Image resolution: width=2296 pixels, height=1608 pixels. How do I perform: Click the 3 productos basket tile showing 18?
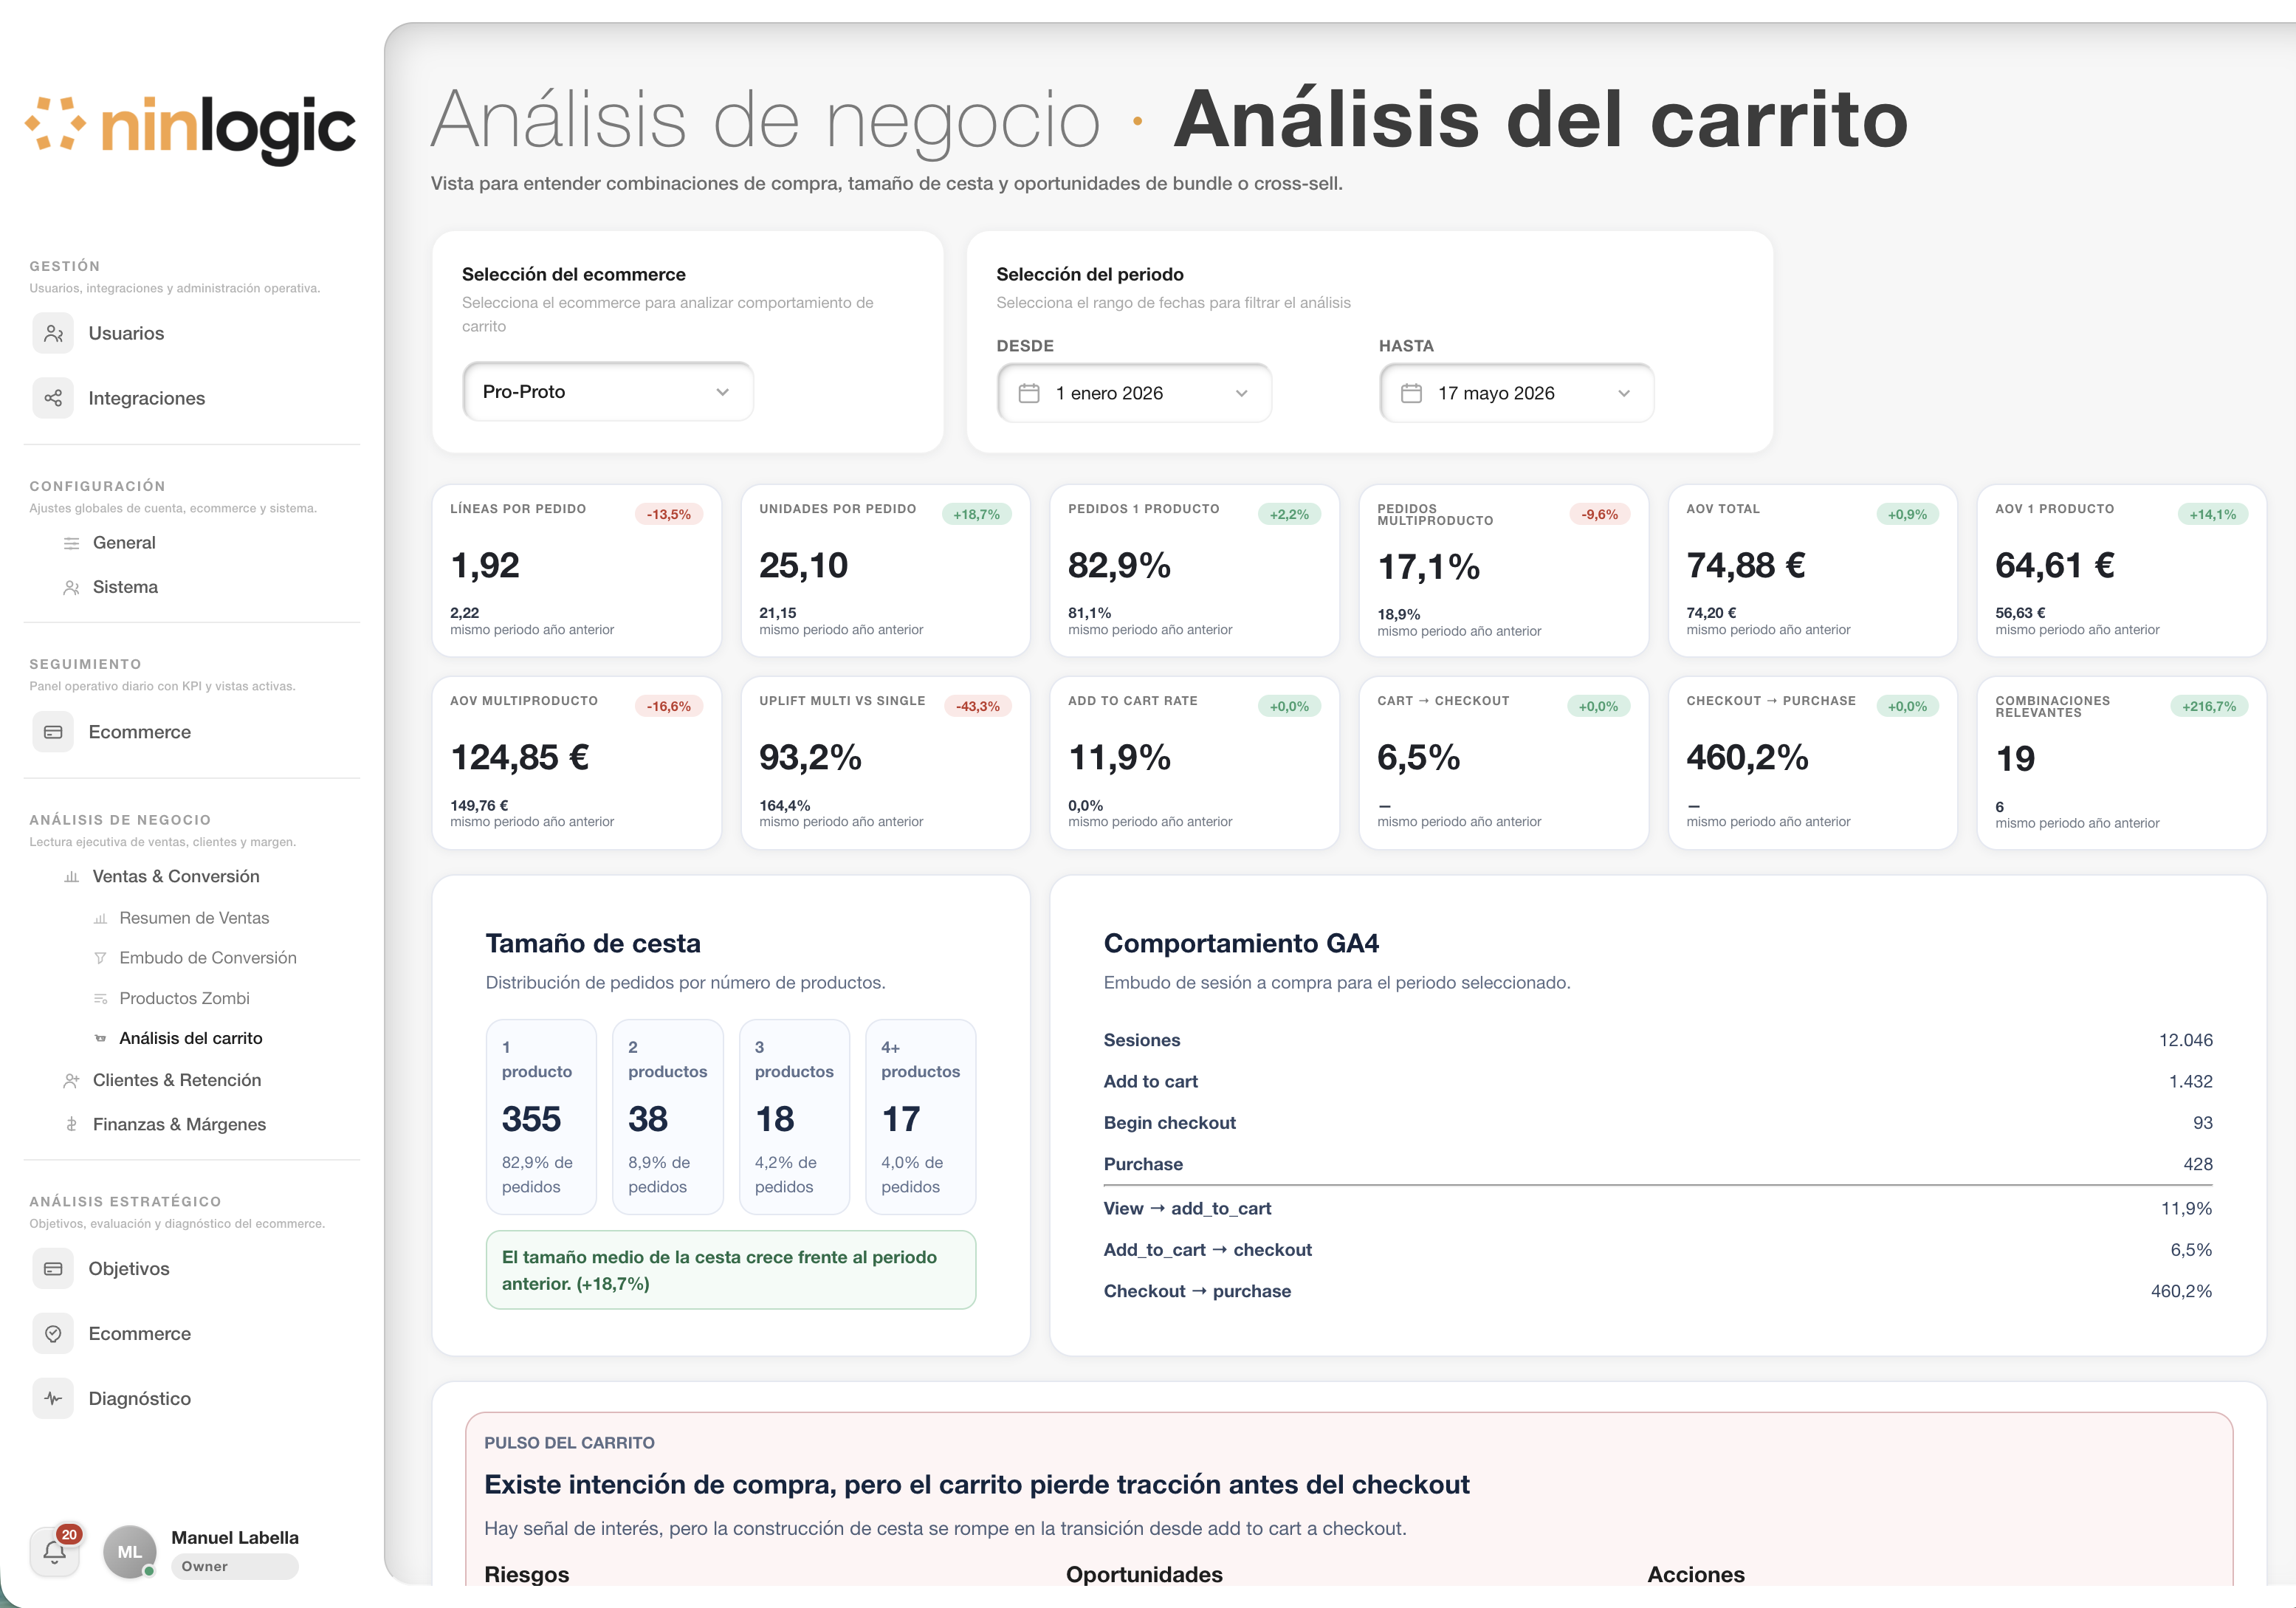[794, 1117]
